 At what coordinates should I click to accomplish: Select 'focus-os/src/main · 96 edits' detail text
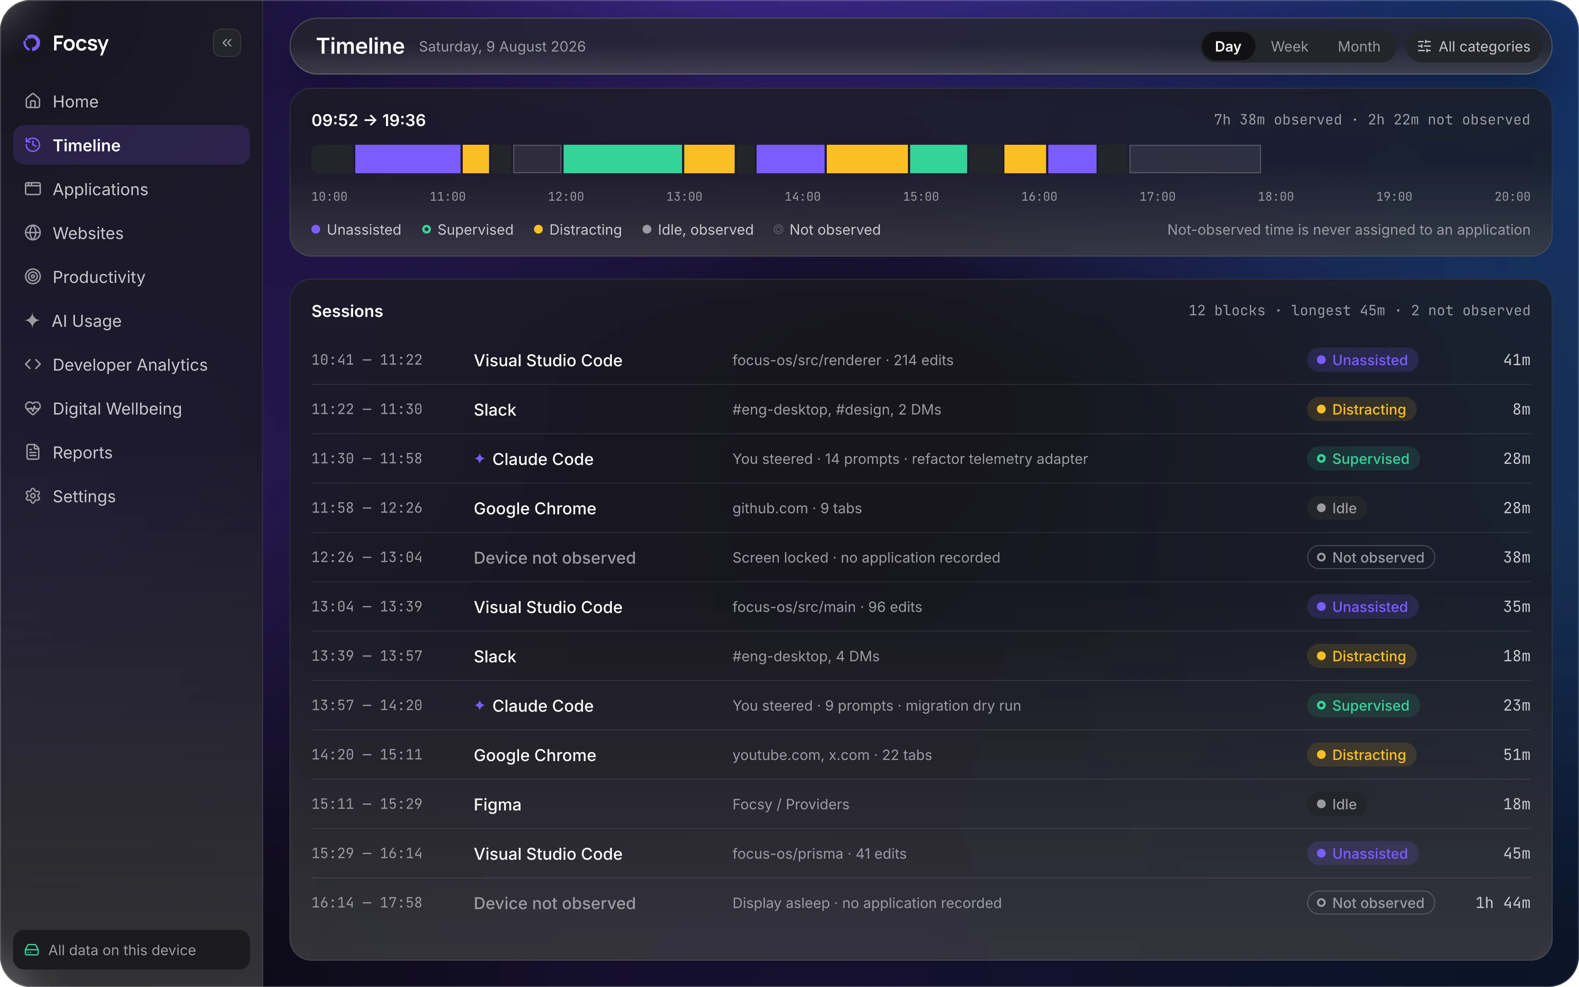[828, 607]
